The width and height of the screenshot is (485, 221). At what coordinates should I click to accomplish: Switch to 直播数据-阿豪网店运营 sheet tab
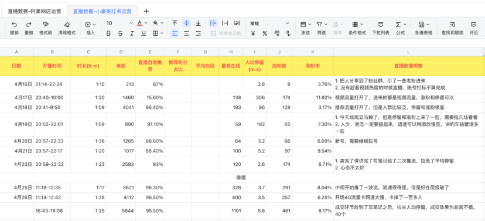coord(35,12)
